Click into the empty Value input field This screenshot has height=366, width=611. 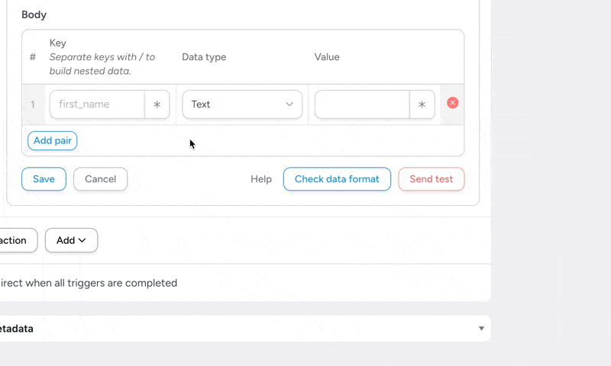362,104
